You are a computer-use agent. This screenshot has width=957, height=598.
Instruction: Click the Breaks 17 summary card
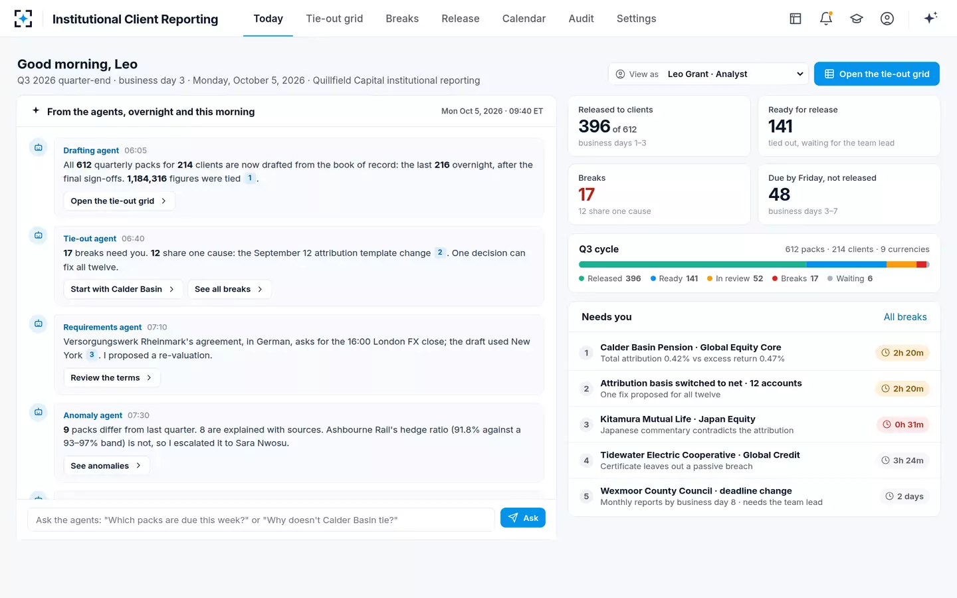(x=659, y=195)
